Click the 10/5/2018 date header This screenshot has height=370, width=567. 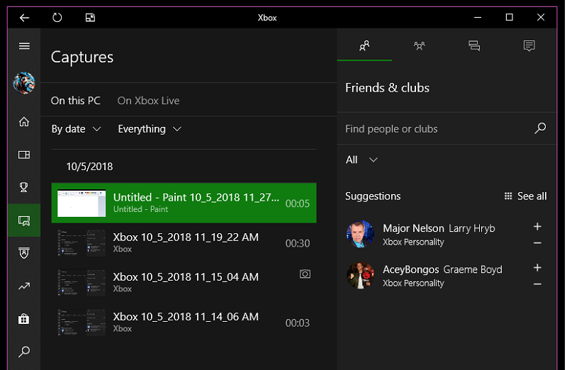(89, 167)
